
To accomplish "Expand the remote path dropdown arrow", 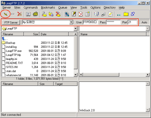I will tap(147, 29).
